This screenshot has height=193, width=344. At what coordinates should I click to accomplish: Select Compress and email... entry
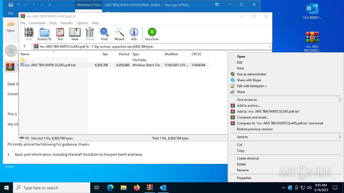286,117
